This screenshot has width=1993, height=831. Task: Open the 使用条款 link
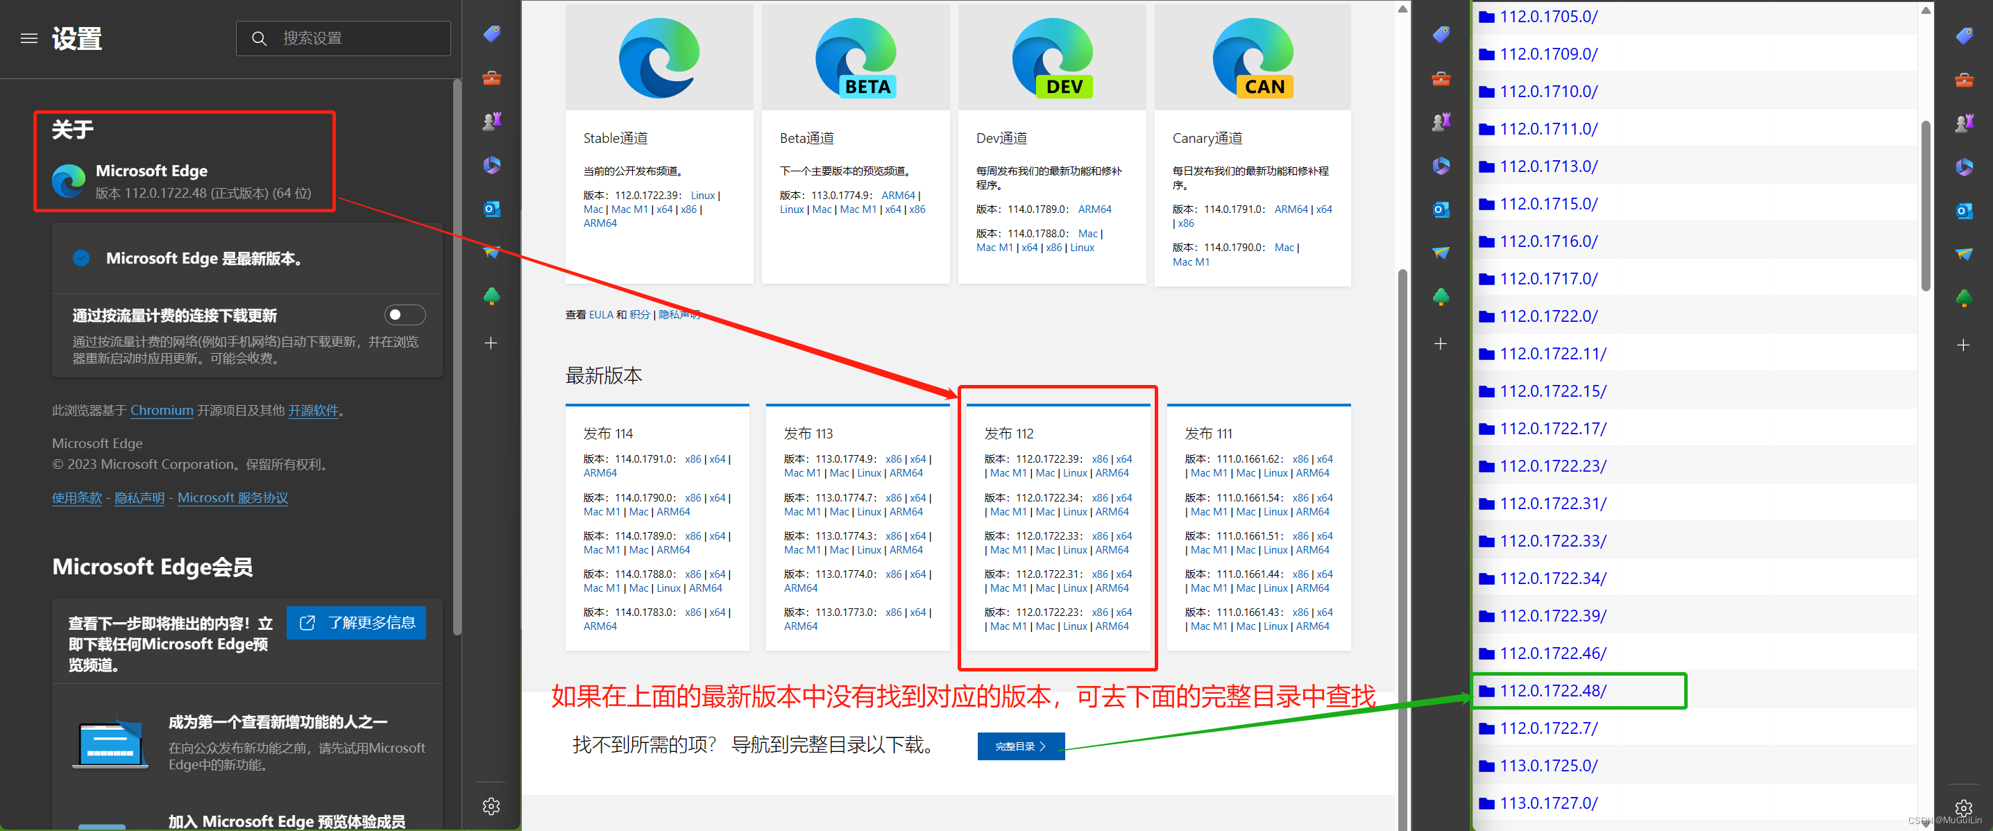[x=76, y=498]
